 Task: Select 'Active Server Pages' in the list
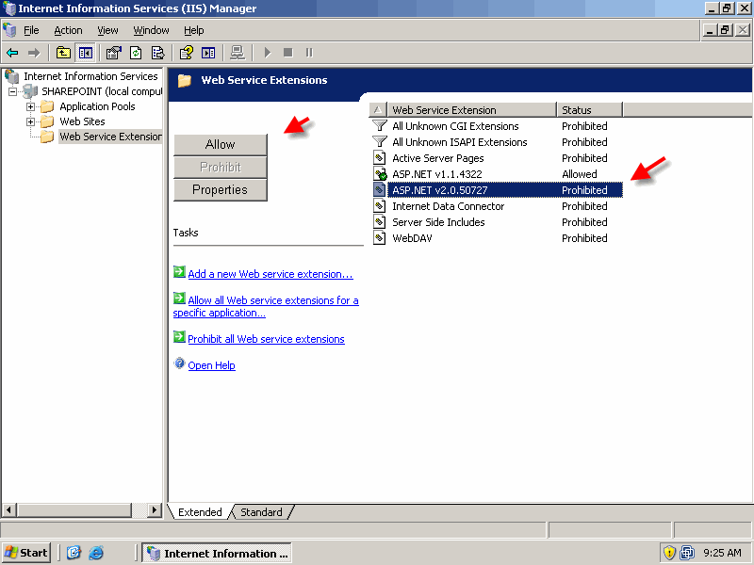coord(438,158)
